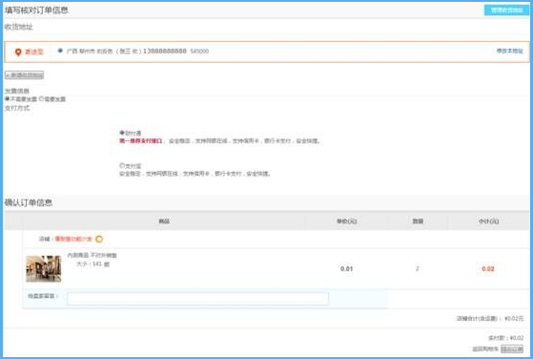533x359 pixels.
Task: Click the product thumbnail image
Action: [44, 269]
